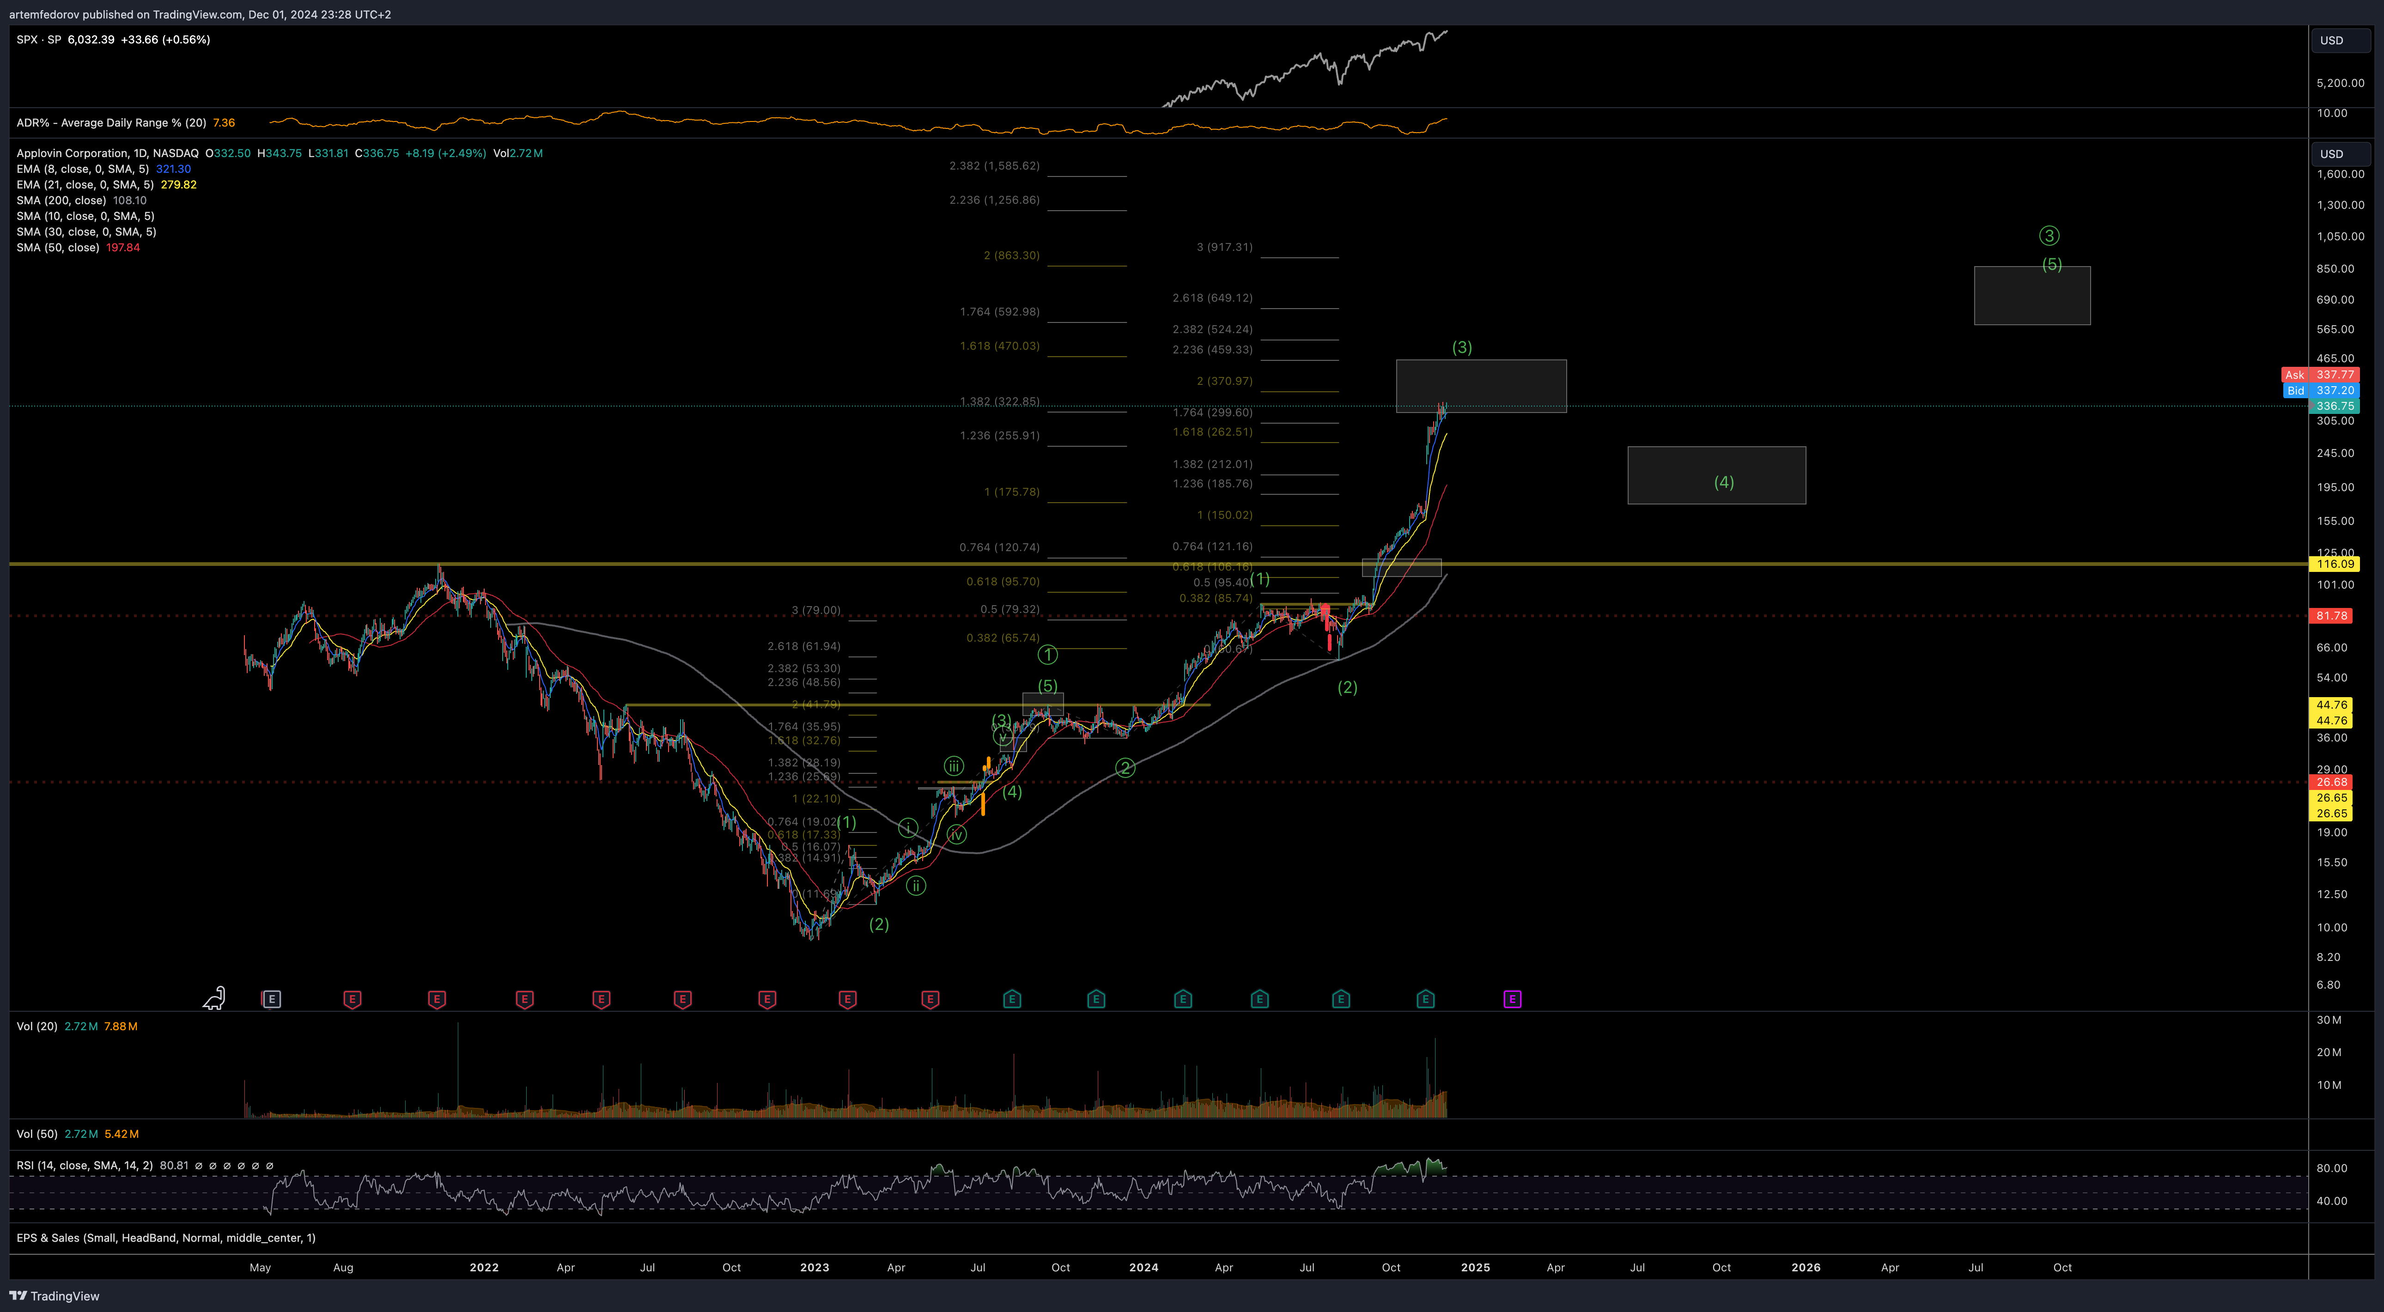Open the red earnings marker at Aug 2021
The height and width of the screenshot is (1312, 2384).
click(352, 998)
